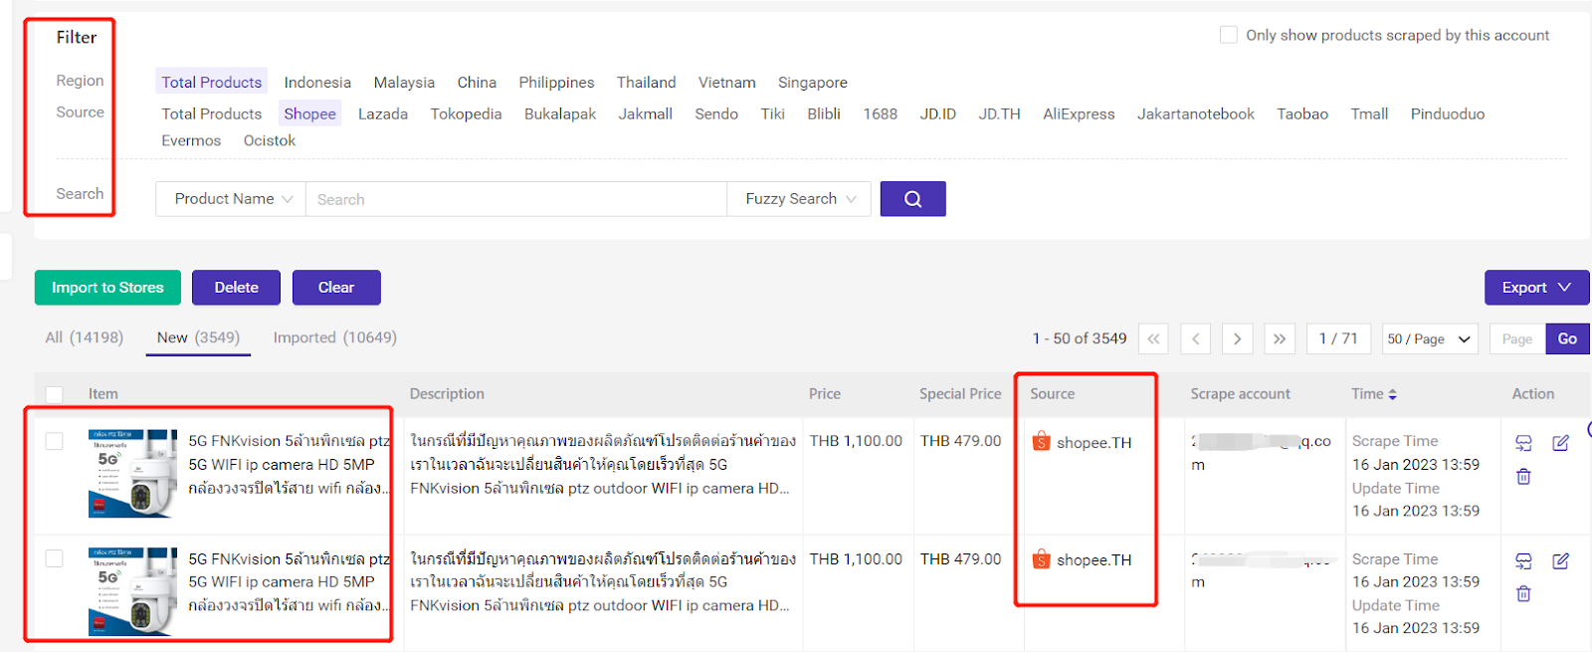Go to first page double-arrow button
The height and width of the screenshot is (652, 1592).
click(x=1153, y=338)
